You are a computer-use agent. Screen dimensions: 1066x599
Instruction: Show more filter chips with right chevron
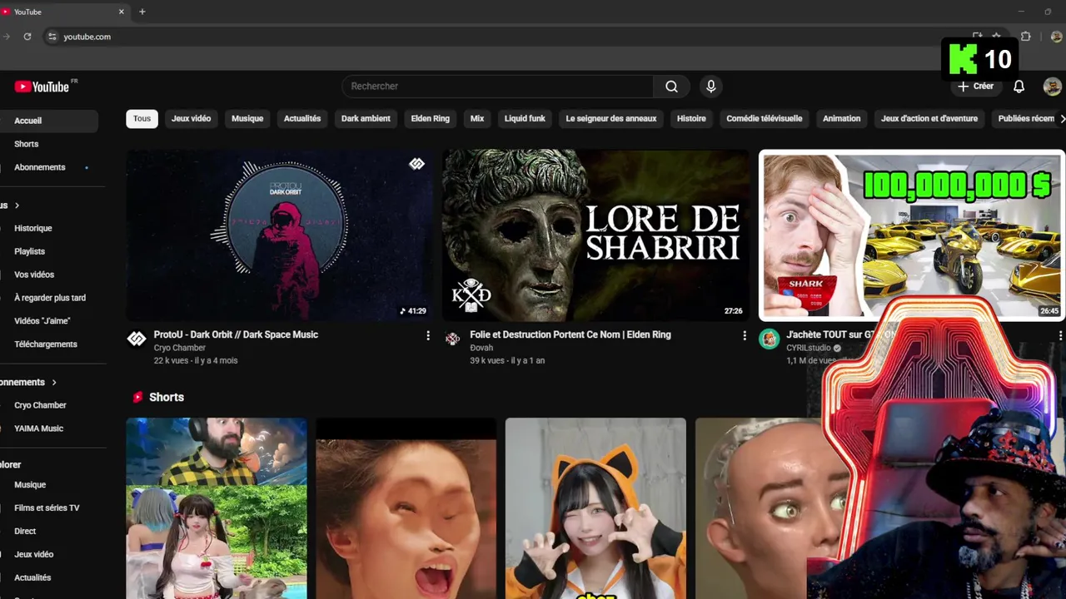click(1062, 119)
